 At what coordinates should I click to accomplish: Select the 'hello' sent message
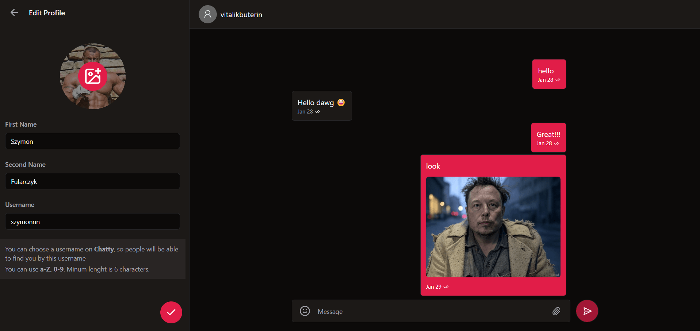pos(548,74)
